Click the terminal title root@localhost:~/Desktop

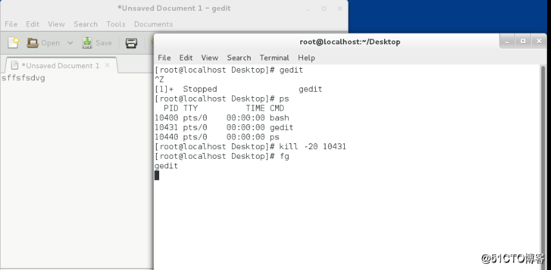pos(350,42)
